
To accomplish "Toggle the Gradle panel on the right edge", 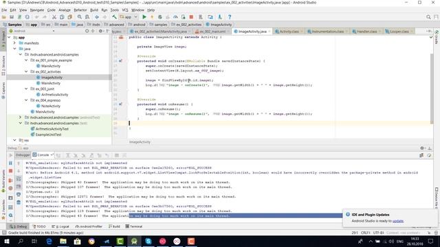I will click(437, 38).
